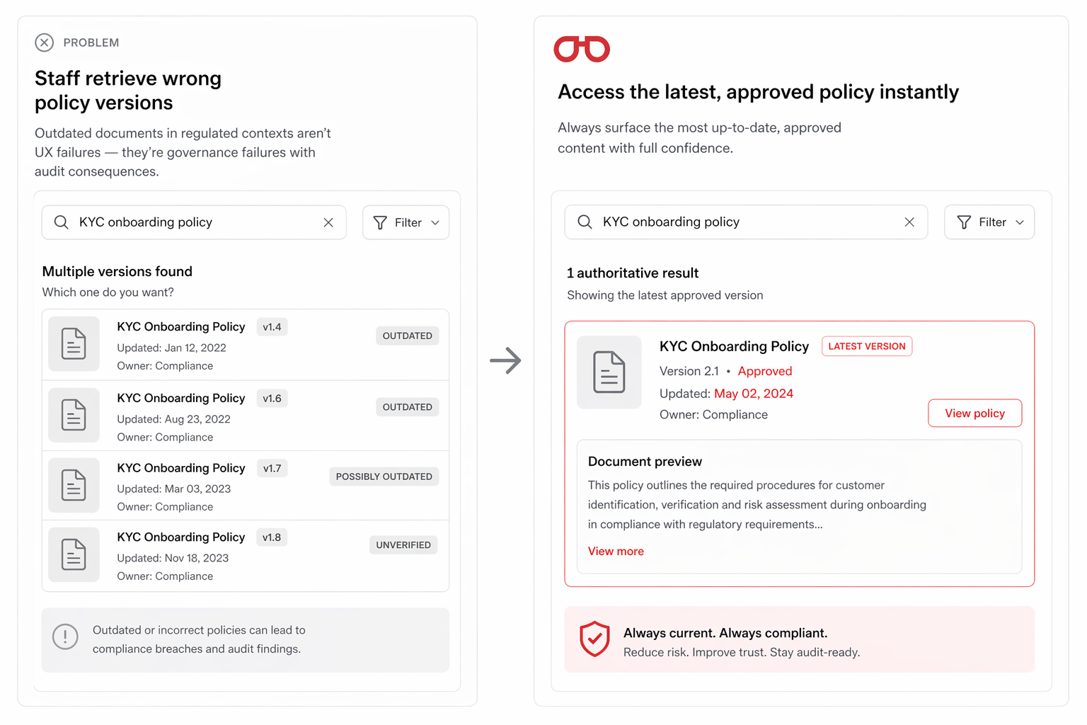Clear the left KYC onboarding policy search
The height and width of the screenshot is (725, 1087).
pyautogui.click(x=328, y=222)
